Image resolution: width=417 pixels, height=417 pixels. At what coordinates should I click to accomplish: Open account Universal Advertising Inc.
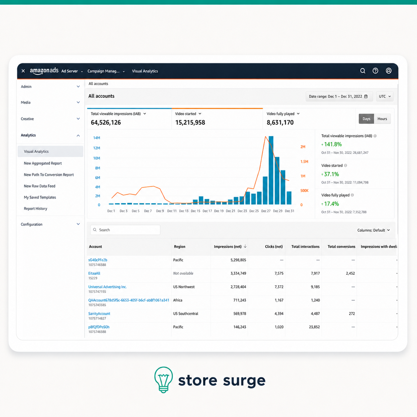(107, 287)
